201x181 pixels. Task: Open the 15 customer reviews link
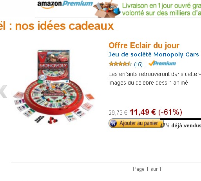tap(138, 64)
